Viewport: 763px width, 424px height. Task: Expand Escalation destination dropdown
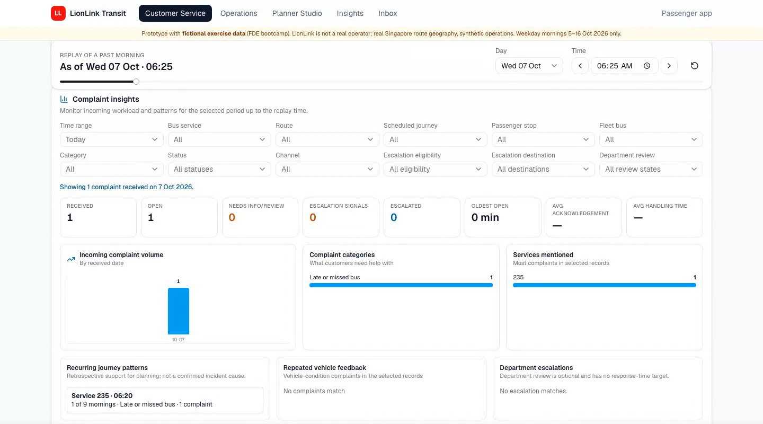(x=543, y=169)
